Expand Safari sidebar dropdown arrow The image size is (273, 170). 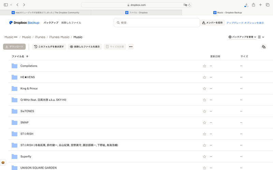click(11, 5)
